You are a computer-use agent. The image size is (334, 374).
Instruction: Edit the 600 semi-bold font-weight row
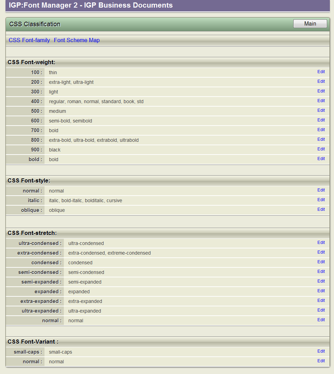(321, 120)
